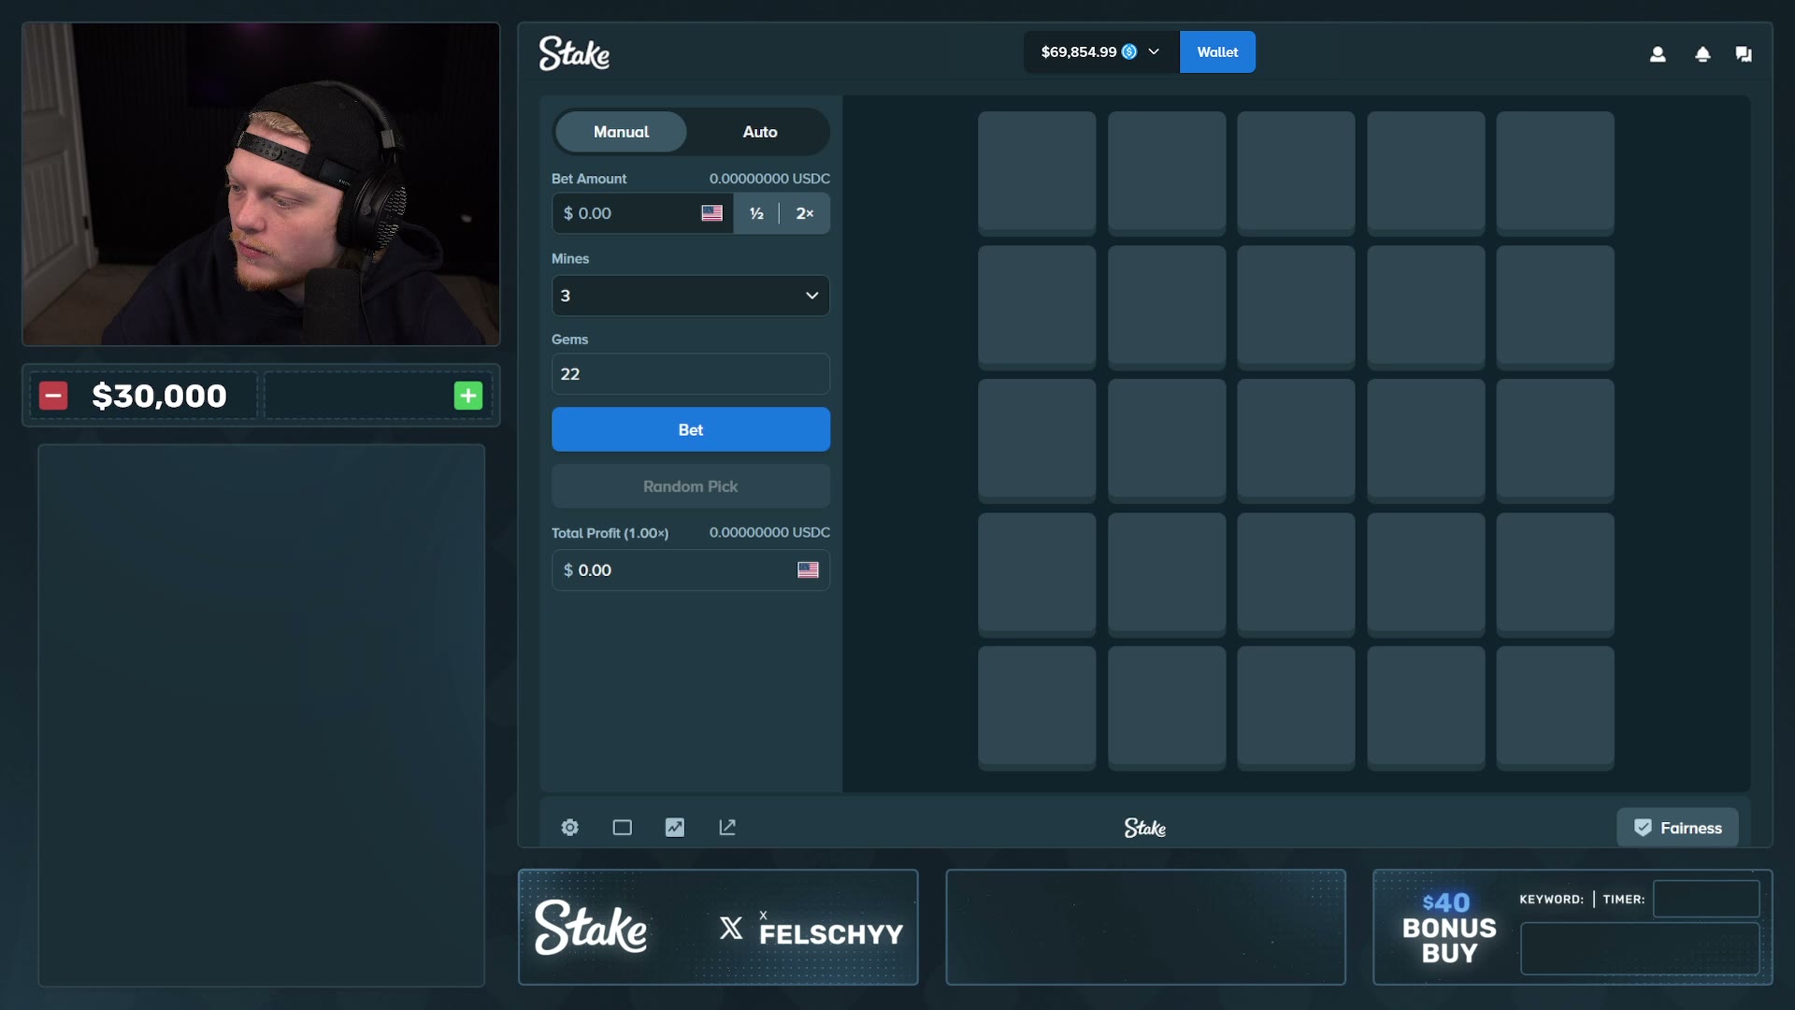Expand the balance currency dropdown chevron
Screen dimensions: 1795x1010
click(1154, 52)
